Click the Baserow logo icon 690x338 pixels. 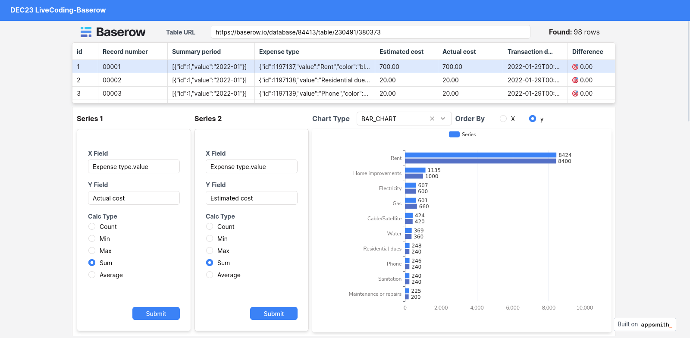(x=86, y=32)
